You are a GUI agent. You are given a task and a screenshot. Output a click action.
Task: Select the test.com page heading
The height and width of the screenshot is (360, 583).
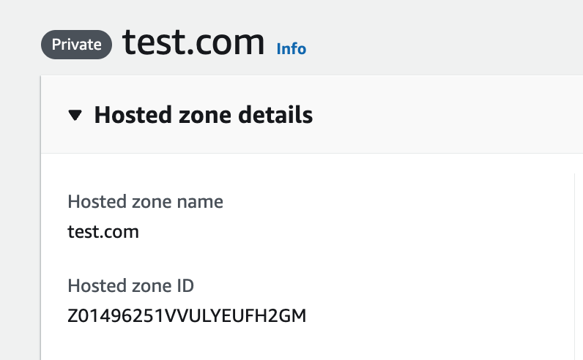coord(193,44)
